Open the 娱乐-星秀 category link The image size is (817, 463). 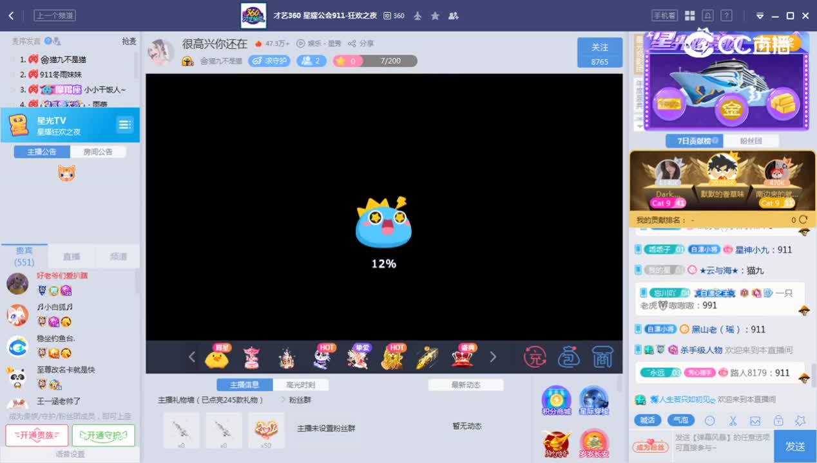(x=319, y=44)
